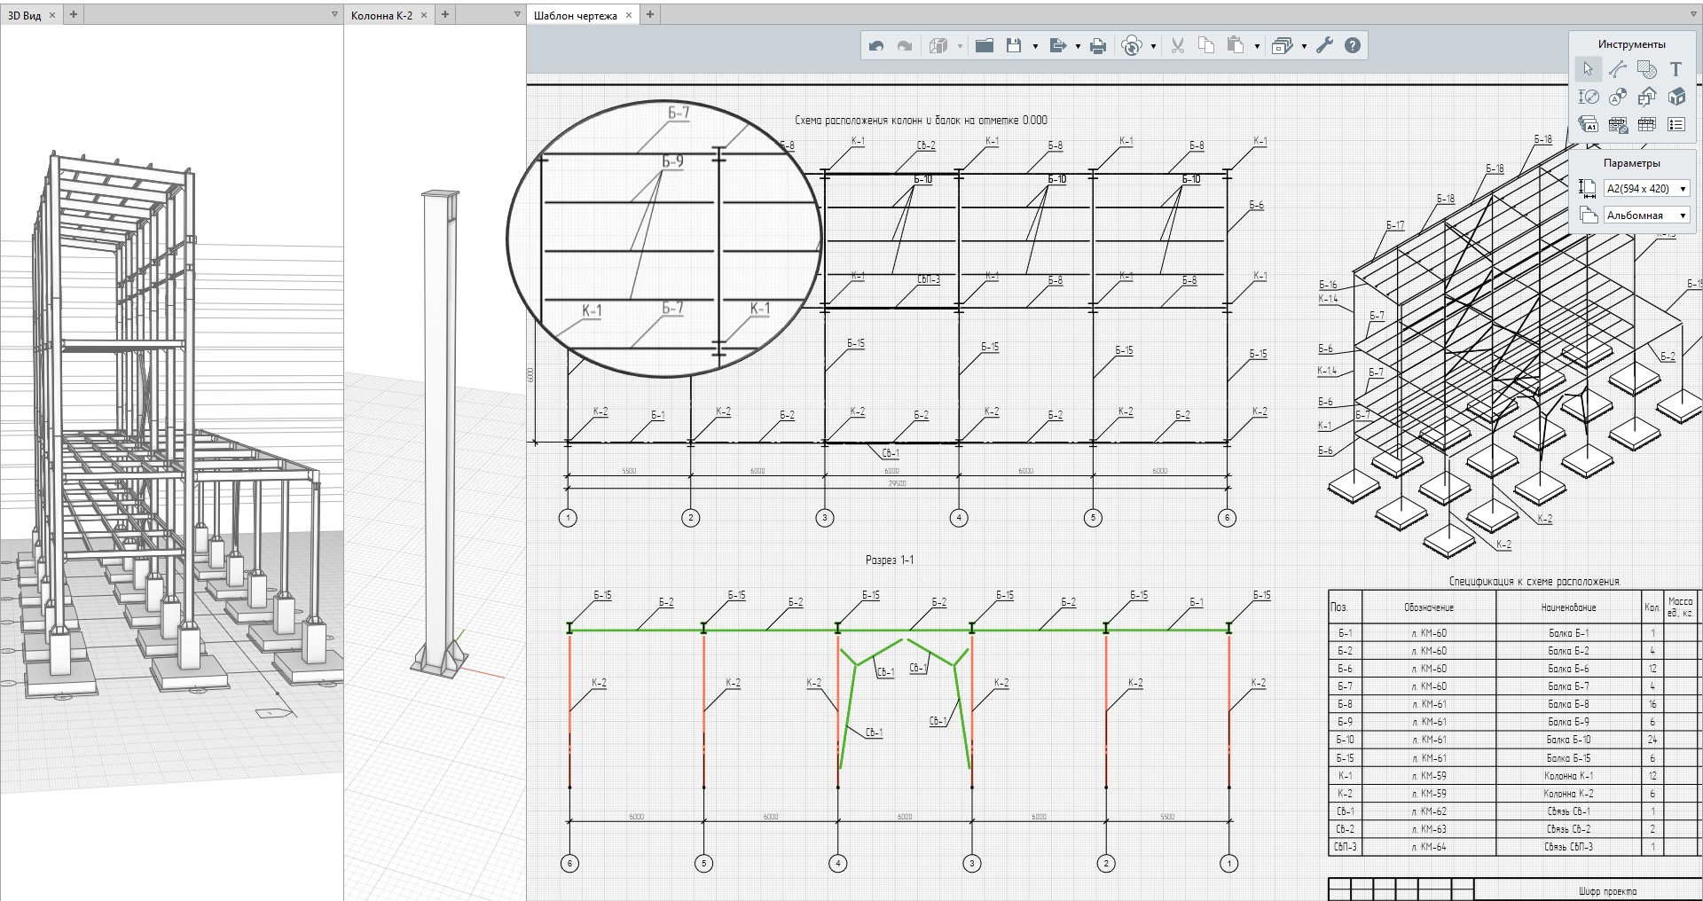1703x901 pixels.
Task: Select the 2D view insert tool (house outline)
Action: click(1647, 97)
